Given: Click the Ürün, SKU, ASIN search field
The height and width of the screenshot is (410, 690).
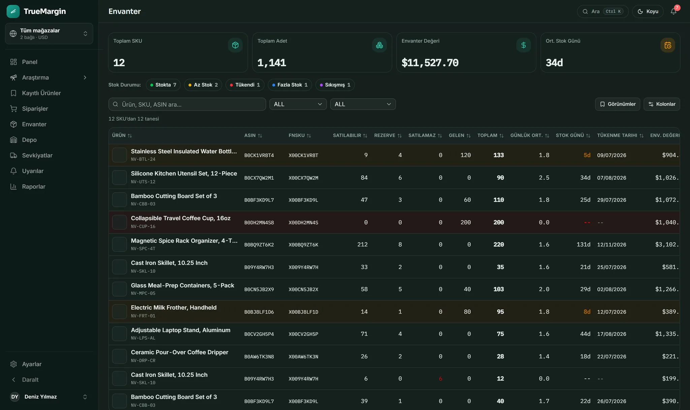Looking at the screenshot, I should tap(187, 104).
